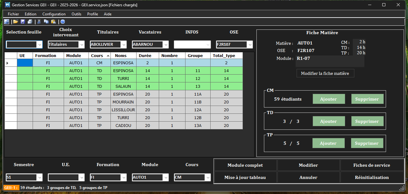Viewport: 408px width, 194px height.
Task: Click the Modifier button
Action: pos(309,165)
